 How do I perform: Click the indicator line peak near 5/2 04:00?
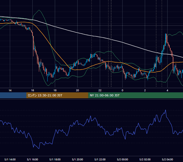click(166, 110)
